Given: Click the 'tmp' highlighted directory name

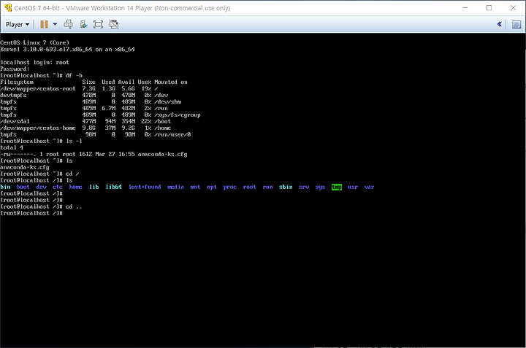Looking at the screenshot, I should (337, 187).
